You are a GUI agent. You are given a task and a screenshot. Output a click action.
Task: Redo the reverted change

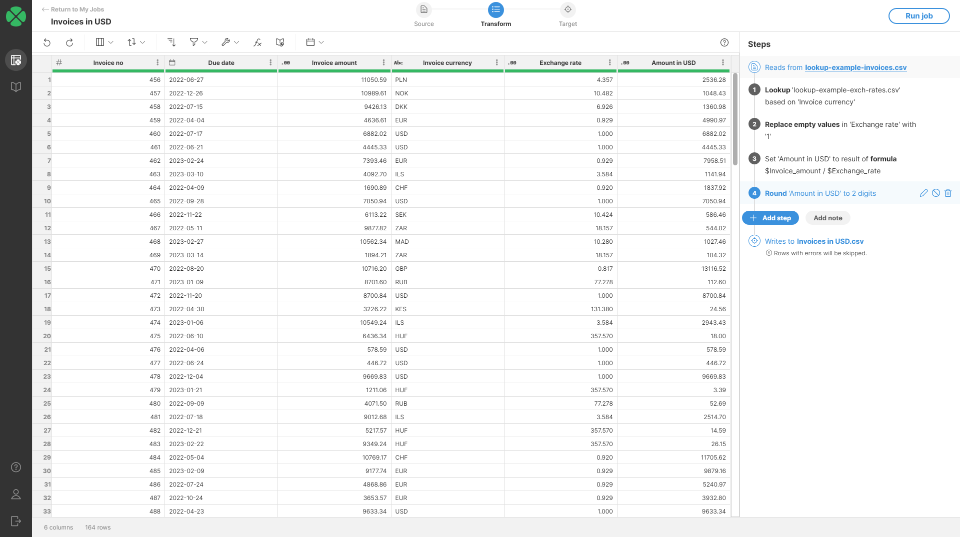(x=69, y=42)
